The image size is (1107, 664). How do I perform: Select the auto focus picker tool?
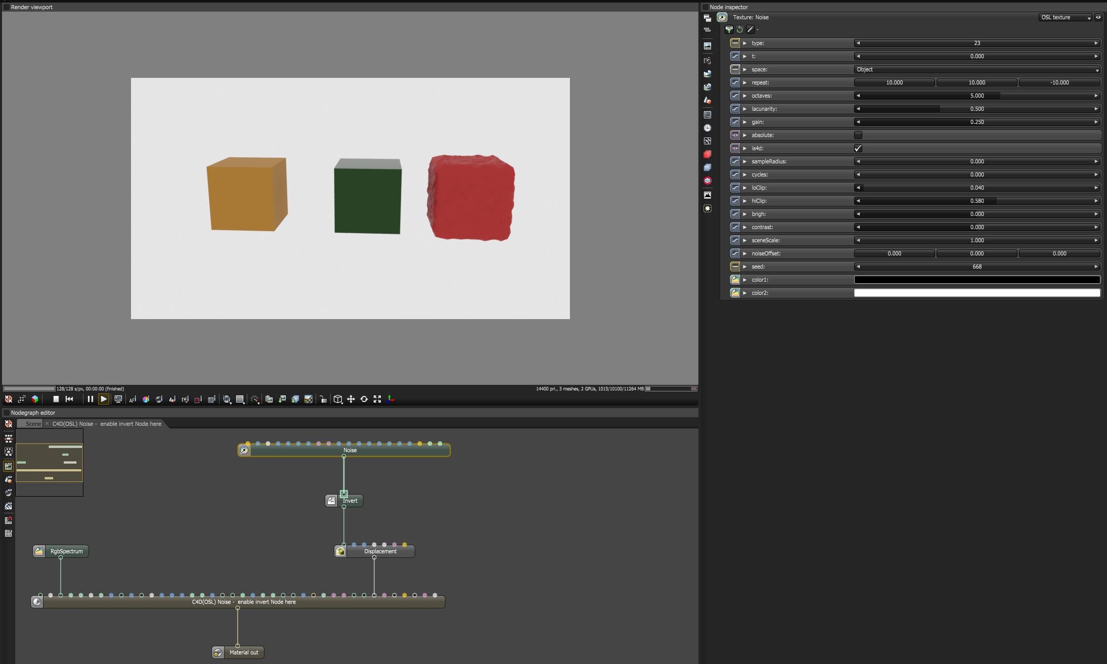pyautogui.click(x=132, y=400)
